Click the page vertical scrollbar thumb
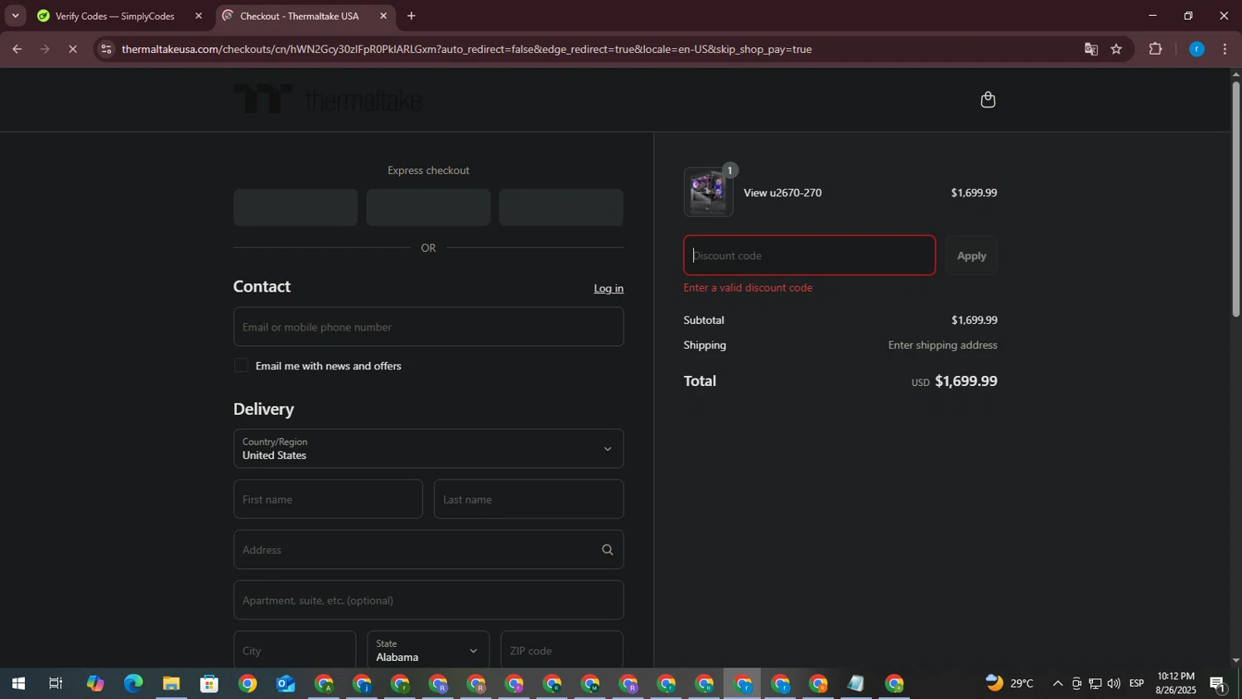The image size is (1242, 699). (x=1235, y=199)
